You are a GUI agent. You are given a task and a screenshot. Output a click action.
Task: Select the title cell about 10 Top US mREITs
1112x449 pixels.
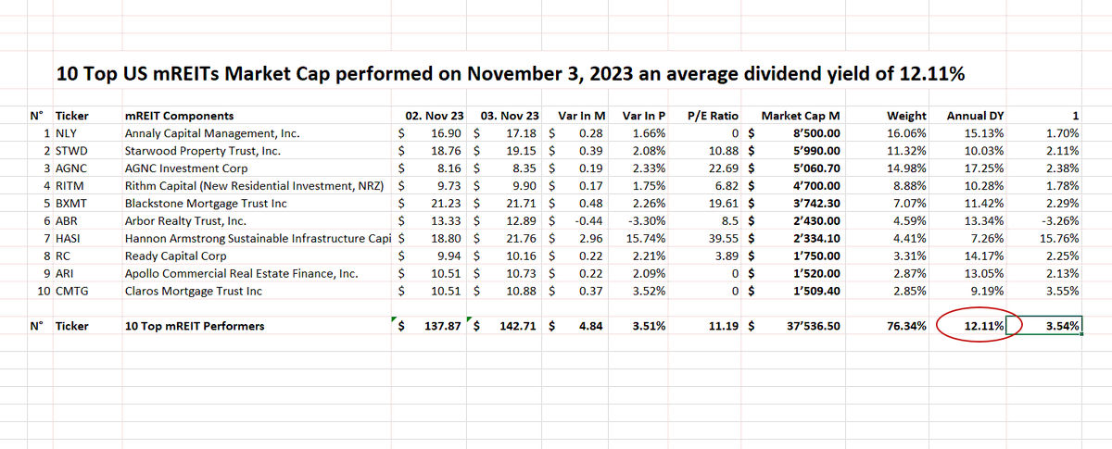tap(512, 73)
